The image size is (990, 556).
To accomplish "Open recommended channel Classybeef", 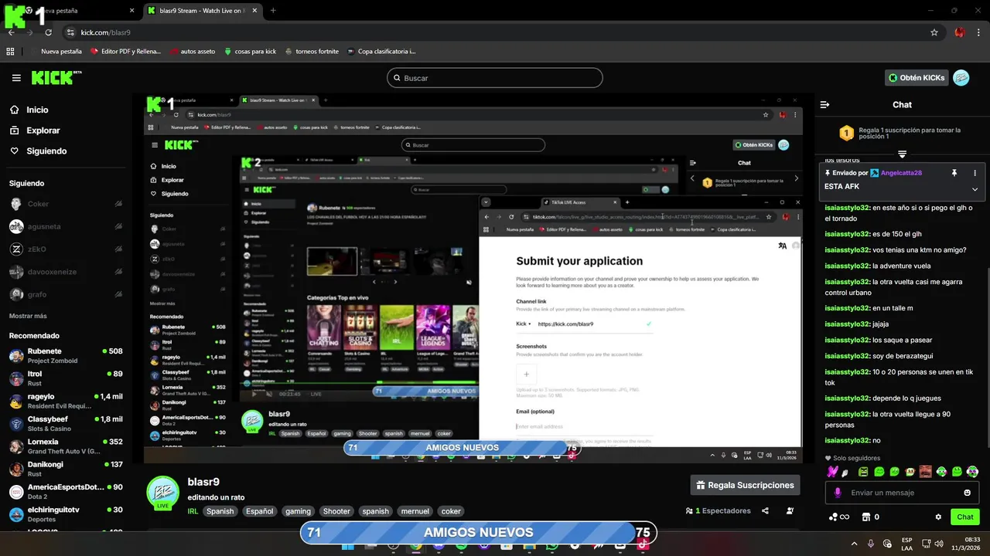I will (65, 423).
